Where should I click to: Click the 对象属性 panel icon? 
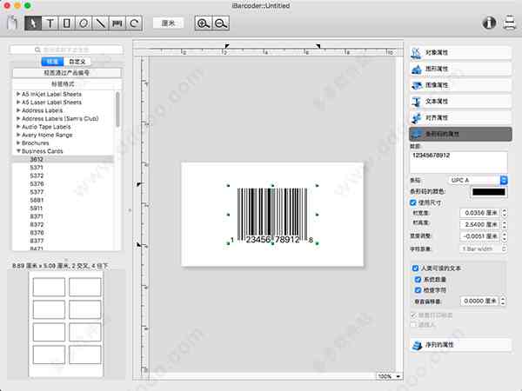point(416,52)
